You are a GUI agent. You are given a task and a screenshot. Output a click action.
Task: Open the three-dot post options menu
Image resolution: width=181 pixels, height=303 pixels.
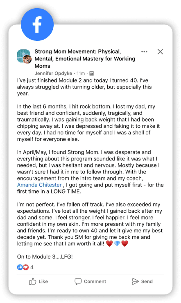(144, 51)
